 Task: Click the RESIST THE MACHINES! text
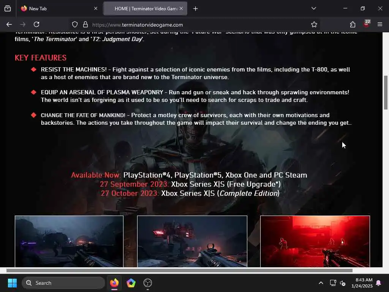point(74,70)
